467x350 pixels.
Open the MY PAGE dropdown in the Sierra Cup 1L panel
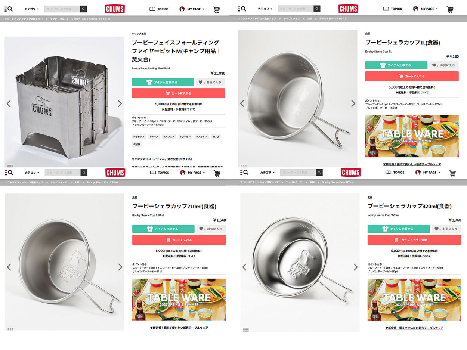(x=426, y=9)
